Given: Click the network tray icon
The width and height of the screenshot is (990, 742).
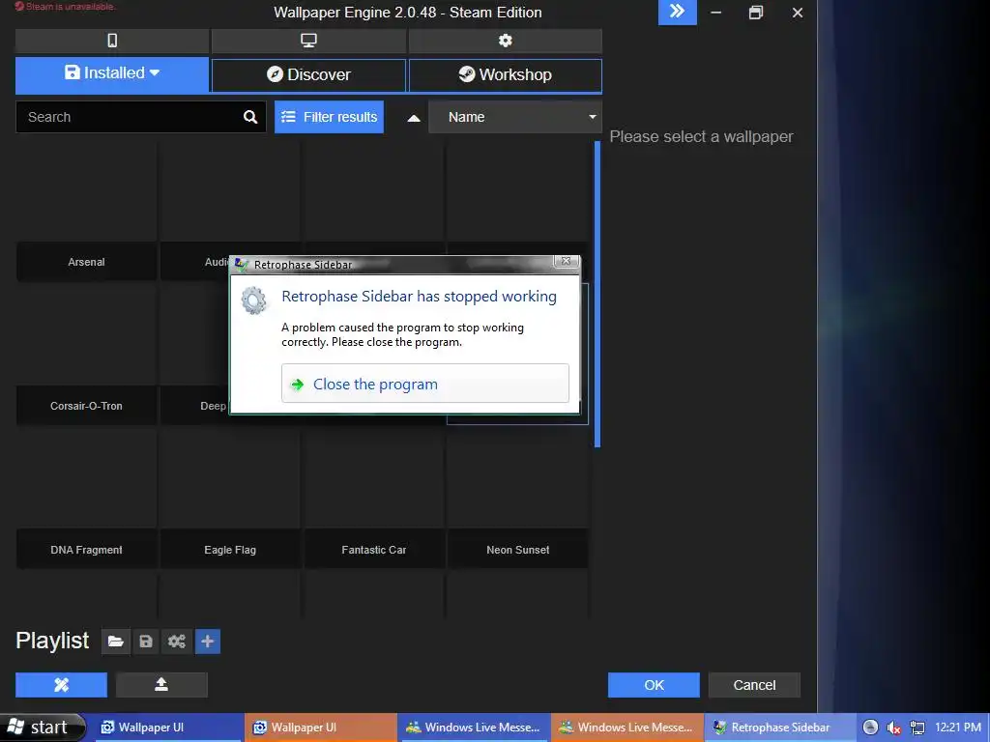Looking at the screenshot, I should pos(917,728).
